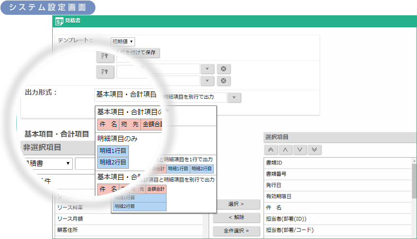Move selected item up one position

coord(285,150)
